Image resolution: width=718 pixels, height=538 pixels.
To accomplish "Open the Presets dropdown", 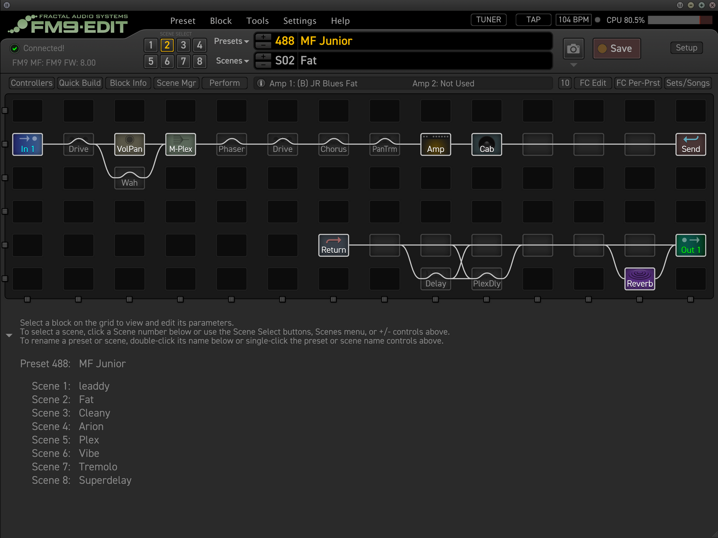I will click(231, 41).
